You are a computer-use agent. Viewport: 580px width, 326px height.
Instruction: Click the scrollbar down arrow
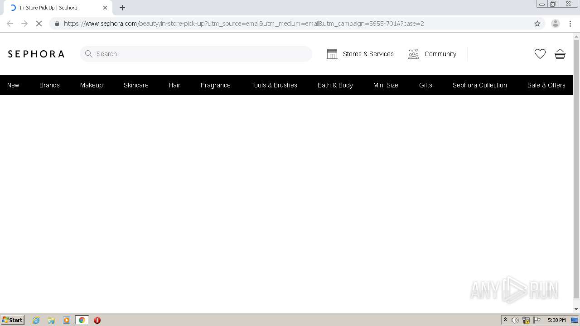point(576,309)
